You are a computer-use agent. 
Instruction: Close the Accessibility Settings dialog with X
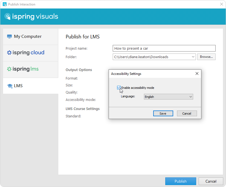(x=197, y=73)
